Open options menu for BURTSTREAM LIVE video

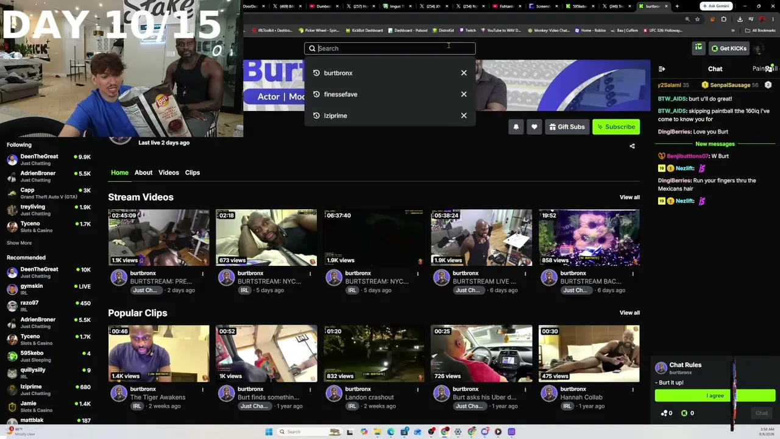(525, 274)
